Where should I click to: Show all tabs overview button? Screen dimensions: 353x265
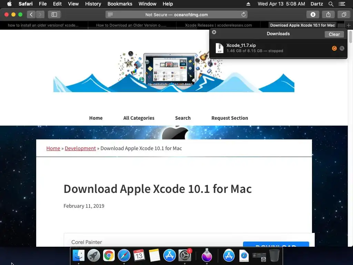pyautogui.click(x=344, y=14)
